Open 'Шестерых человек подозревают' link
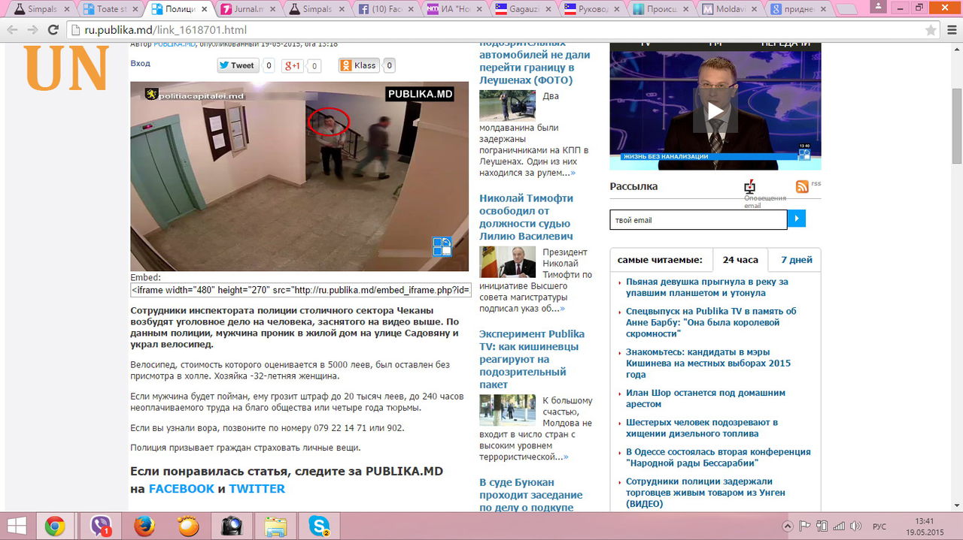Image resolution: width=963 pixels, height=540 pixels. tap(702, 428)
